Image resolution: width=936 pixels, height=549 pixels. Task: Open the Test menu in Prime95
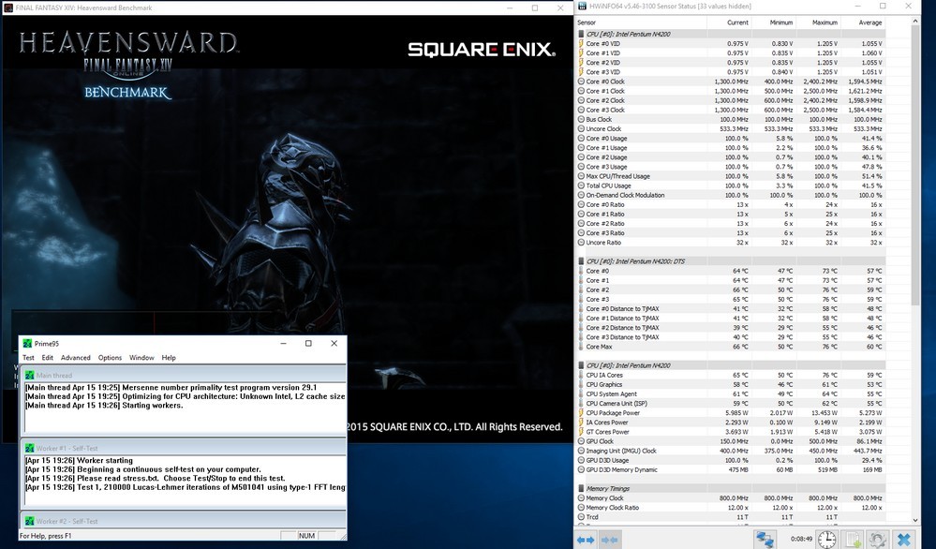click(x=28, y=358)
